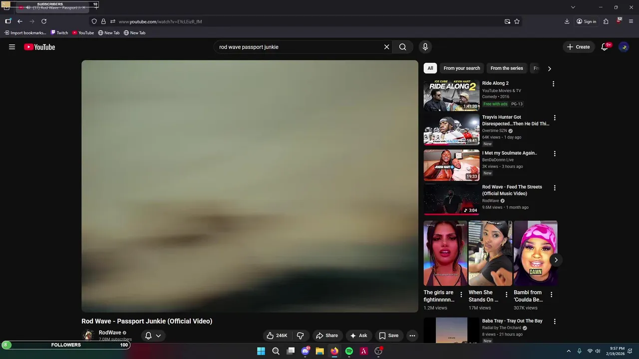639x359 pixels.
Task: Show site tracking protection shield
Action: 94,21
